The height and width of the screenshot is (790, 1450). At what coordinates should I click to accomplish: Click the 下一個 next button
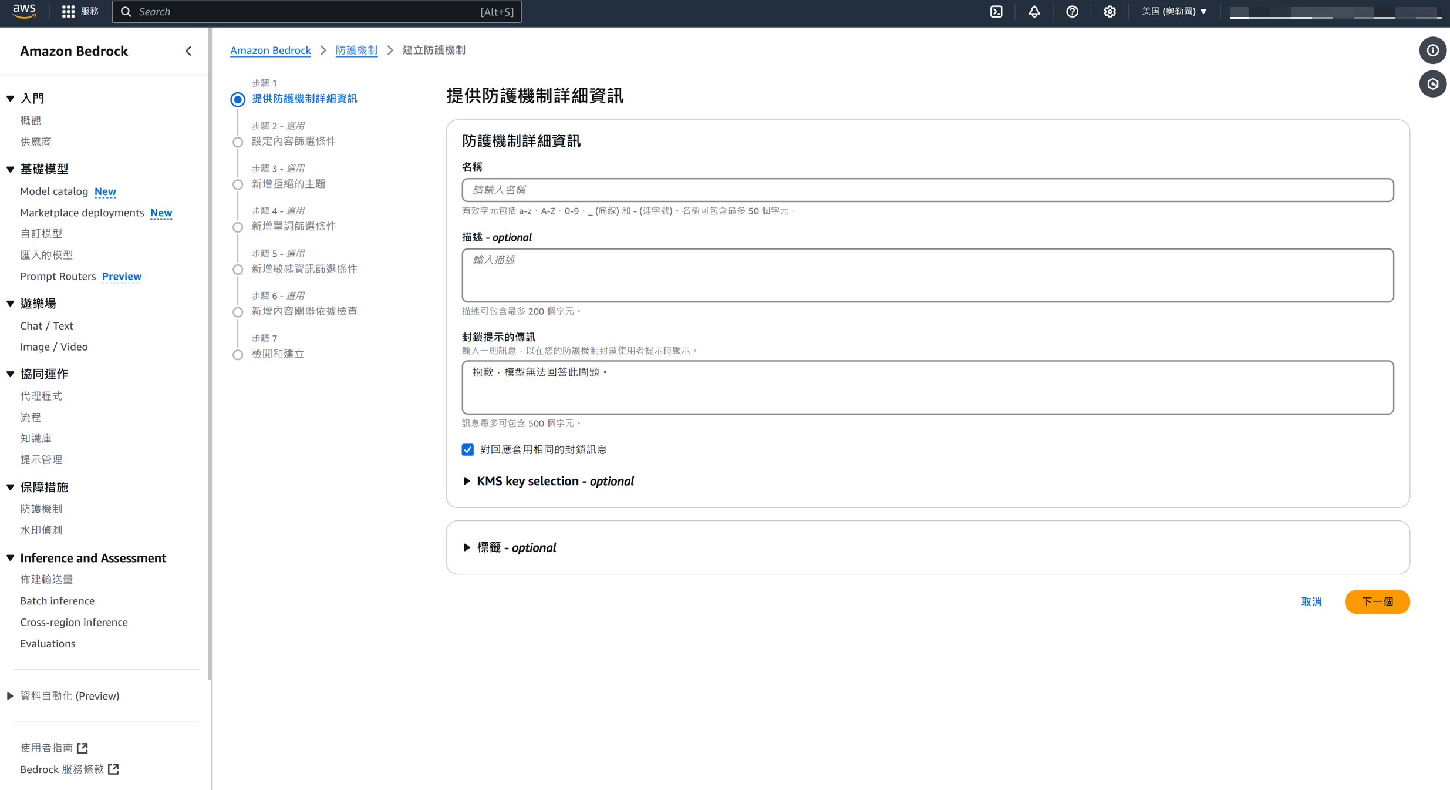1377,602
